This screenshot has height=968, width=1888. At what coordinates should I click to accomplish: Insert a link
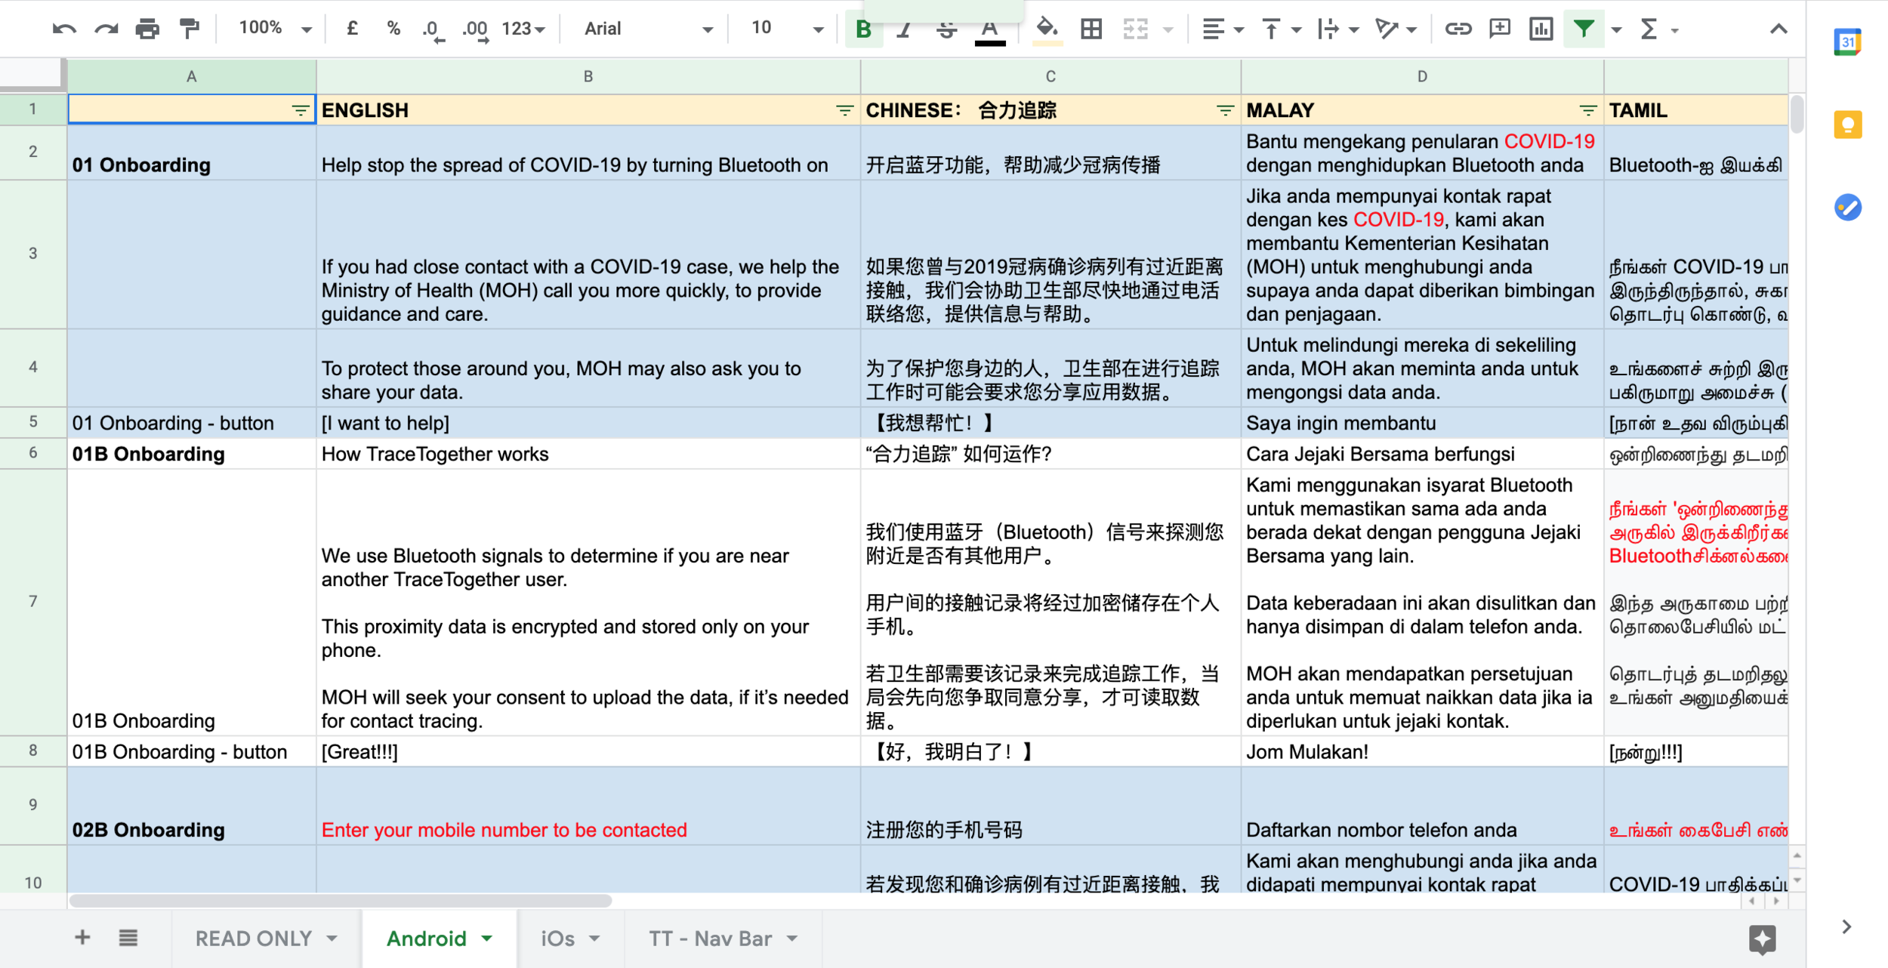click(1458, 29)
